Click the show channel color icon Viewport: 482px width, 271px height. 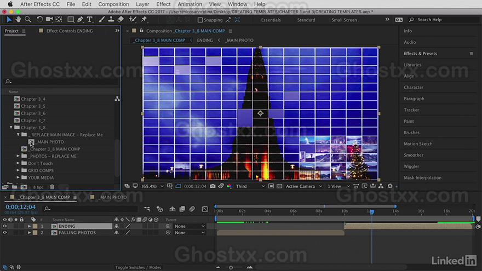pos(229,186)
